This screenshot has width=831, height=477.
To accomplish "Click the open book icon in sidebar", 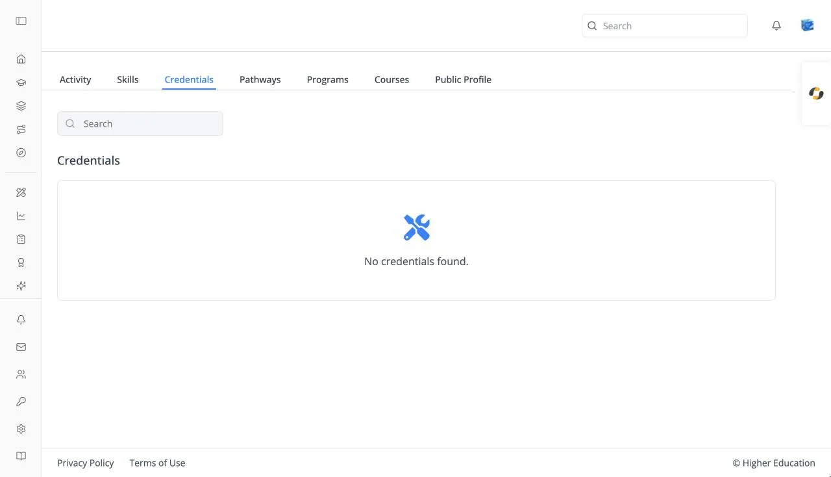I will (x=21, y=456).
